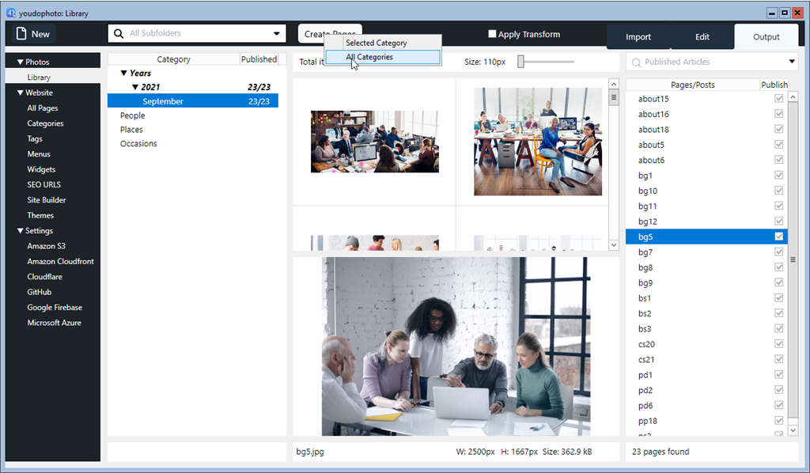
Task: Toggle Publish checkbox for bs1
Action: (779, 298)
